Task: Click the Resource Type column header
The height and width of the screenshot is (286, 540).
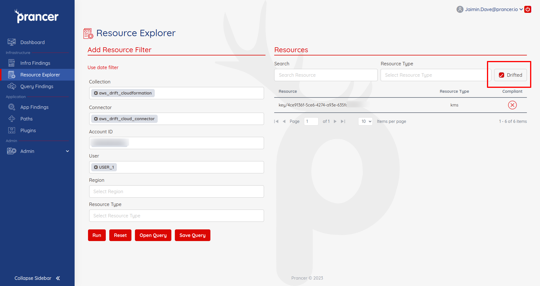Action: (454, 91)
